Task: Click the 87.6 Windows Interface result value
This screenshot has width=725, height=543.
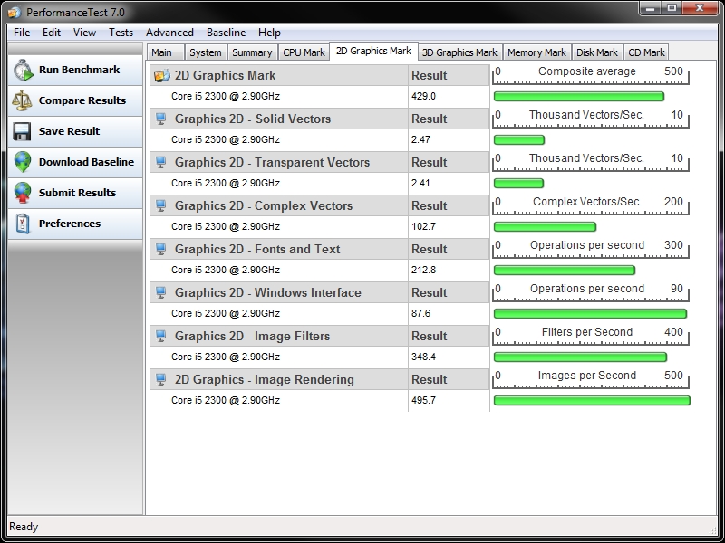Action: click(420, 313)
